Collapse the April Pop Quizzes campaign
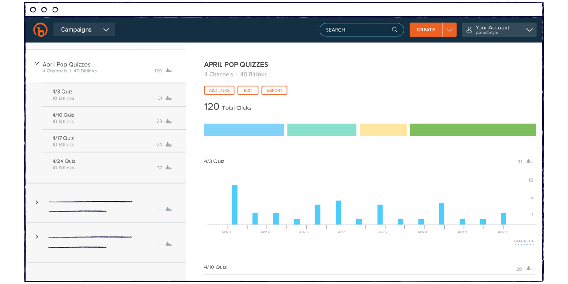 click(x=36, y=63)
